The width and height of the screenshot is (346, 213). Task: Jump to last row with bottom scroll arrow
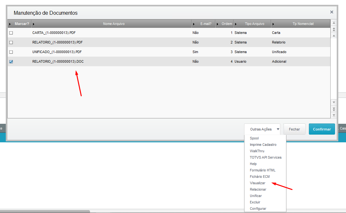pyautogui.click(x=334, y=115)
